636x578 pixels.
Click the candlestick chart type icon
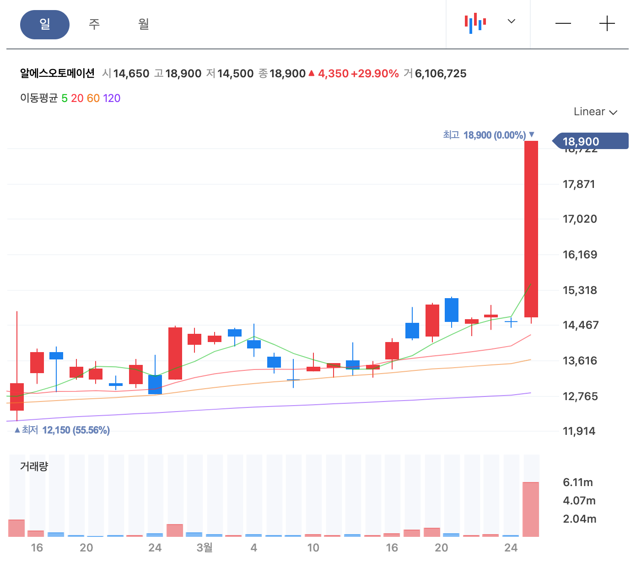pos(475,23)
